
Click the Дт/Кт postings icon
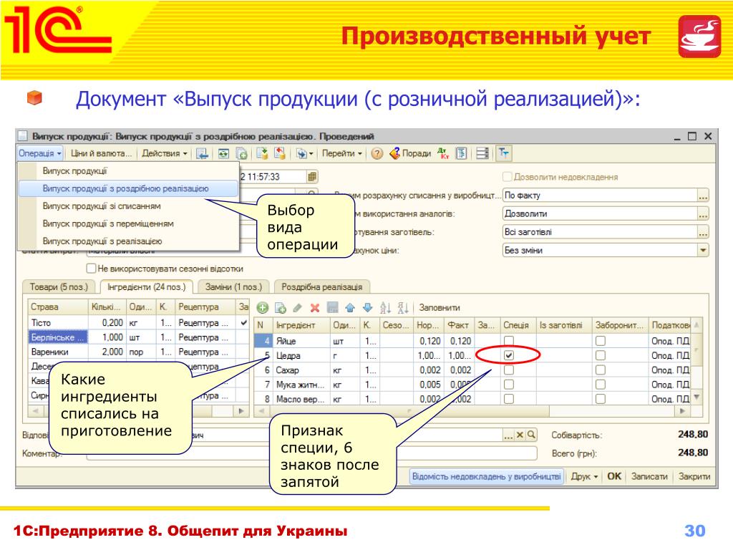coord(443,153)
